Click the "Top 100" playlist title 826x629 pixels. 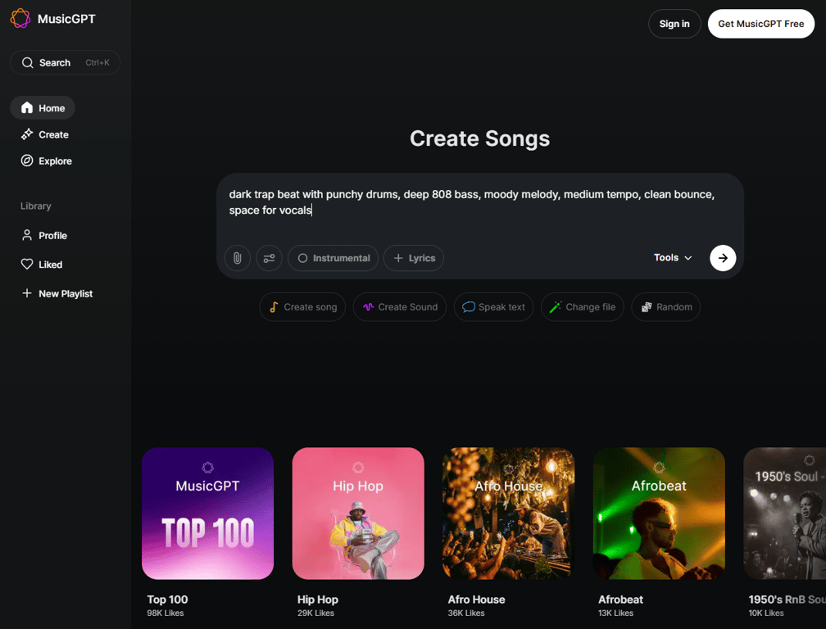point(167,600)
